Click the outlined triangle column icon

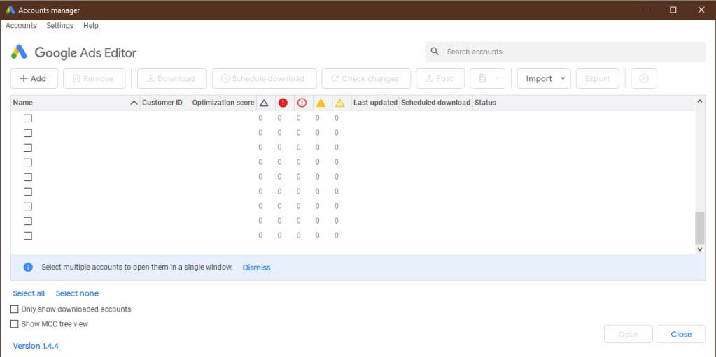(x=264, y=103)
